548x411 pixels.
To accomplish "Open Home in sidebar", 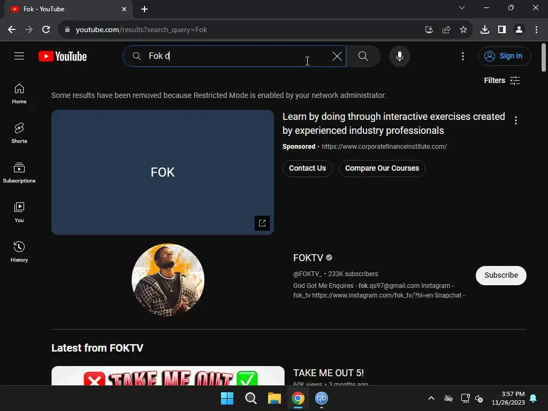I will [x=19, y=94].
